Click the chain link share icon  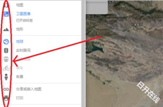6,89
